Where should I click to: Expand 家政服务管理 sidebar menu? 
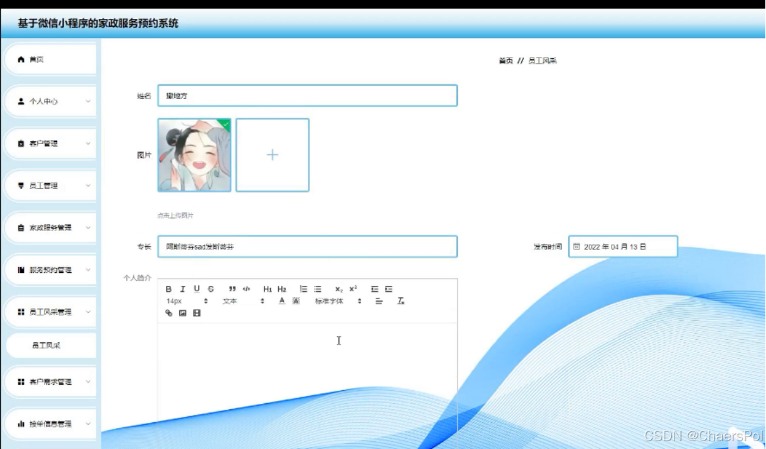pos(51,228)
